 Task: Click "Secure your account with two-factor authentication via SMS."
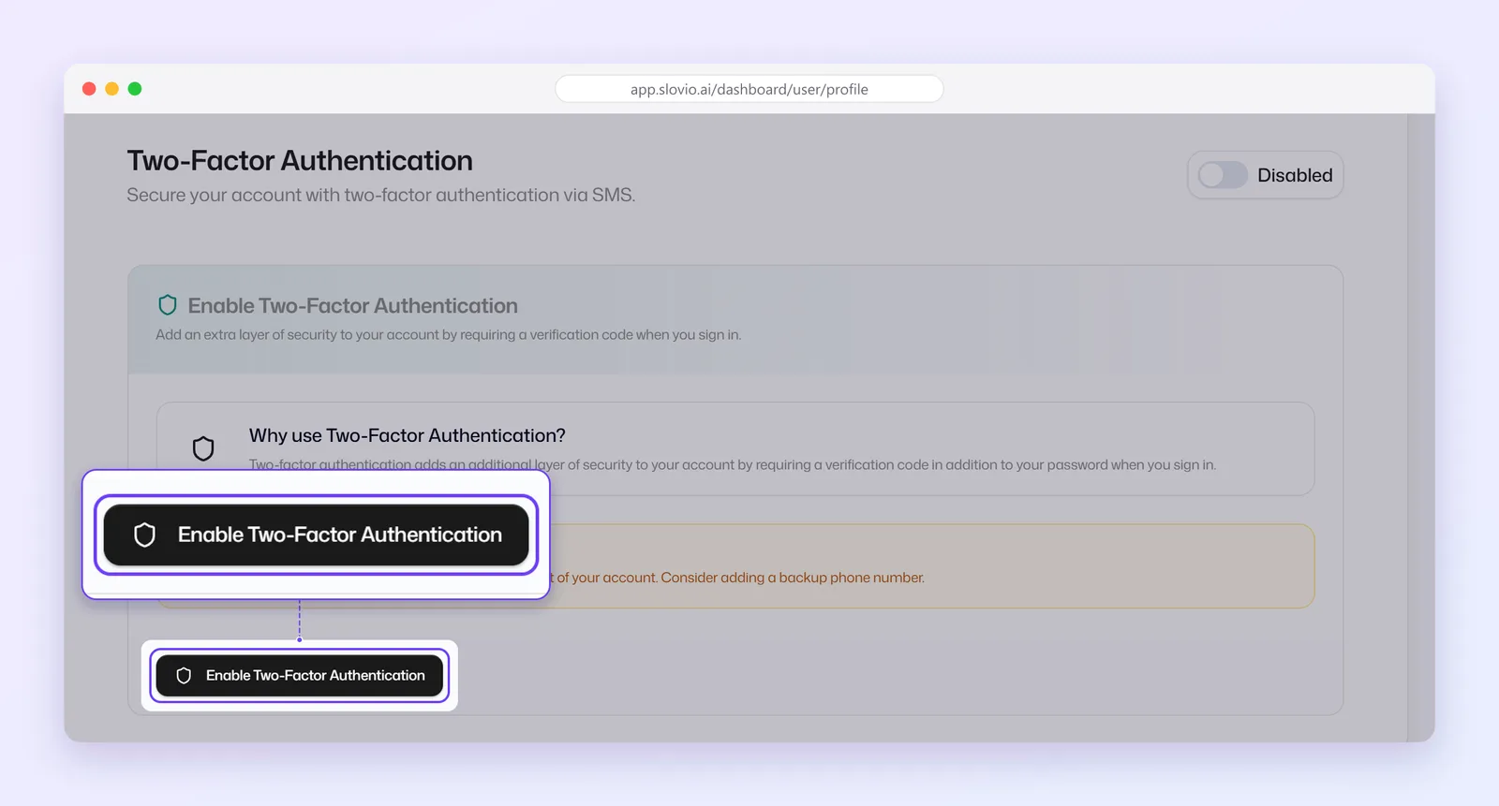(381, 195)
